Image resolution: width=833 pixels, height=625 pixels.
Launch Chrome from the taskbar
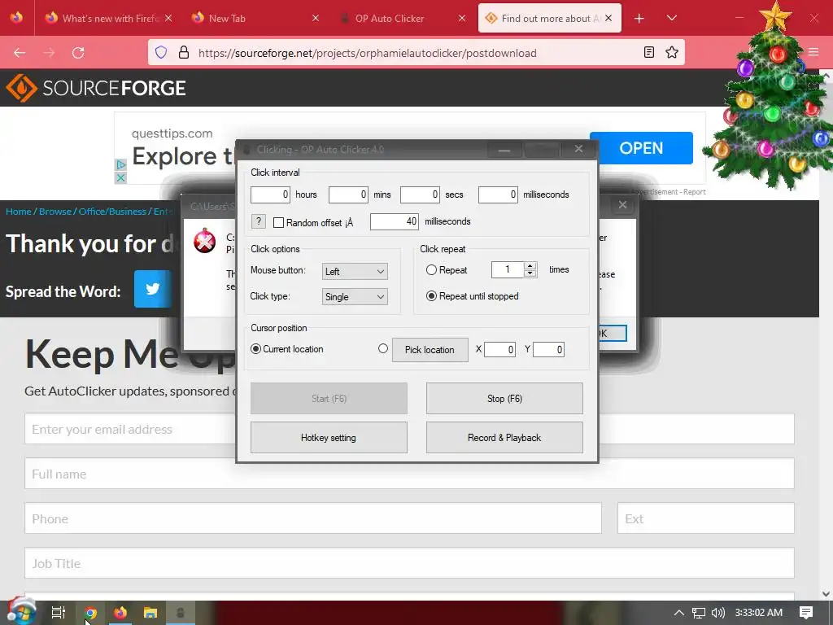[x=90, y=612]
